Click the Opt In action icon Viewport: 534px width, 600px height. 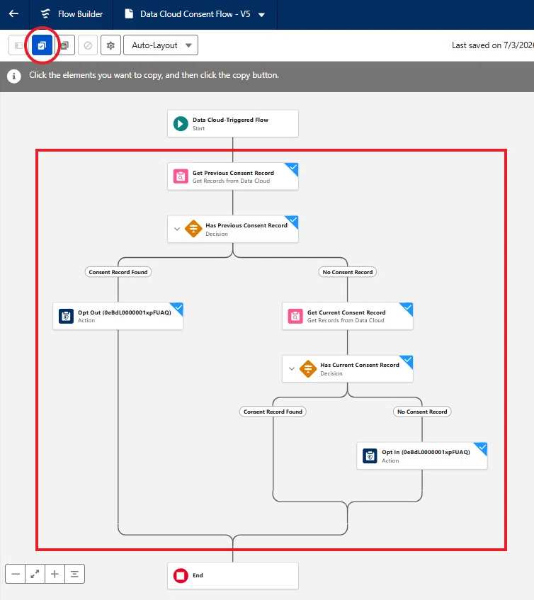[x=370, y=455]
